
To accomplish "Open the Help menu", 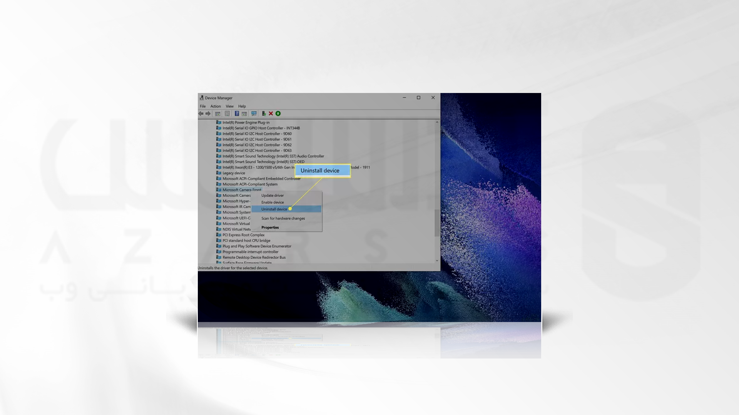I will coord(242,106).
